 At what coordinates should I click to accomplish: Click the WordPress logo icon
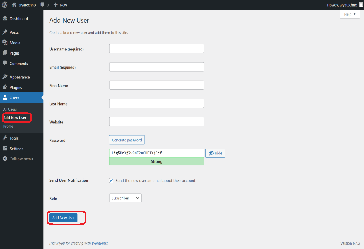click(x=5, y=5)
